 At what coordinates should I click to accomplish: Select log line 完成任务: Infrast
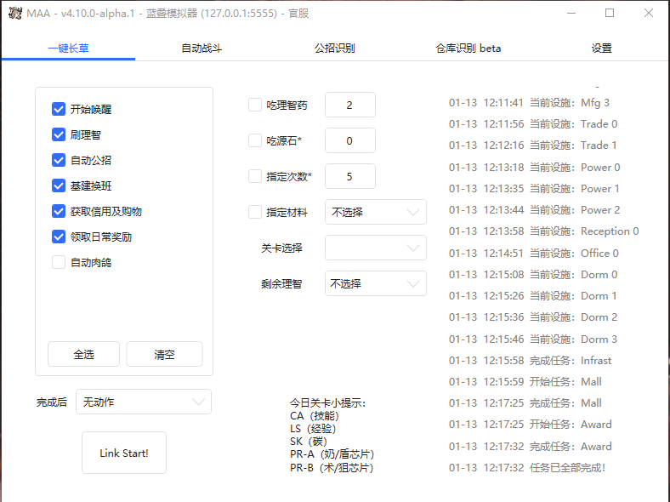click(530, 361)
